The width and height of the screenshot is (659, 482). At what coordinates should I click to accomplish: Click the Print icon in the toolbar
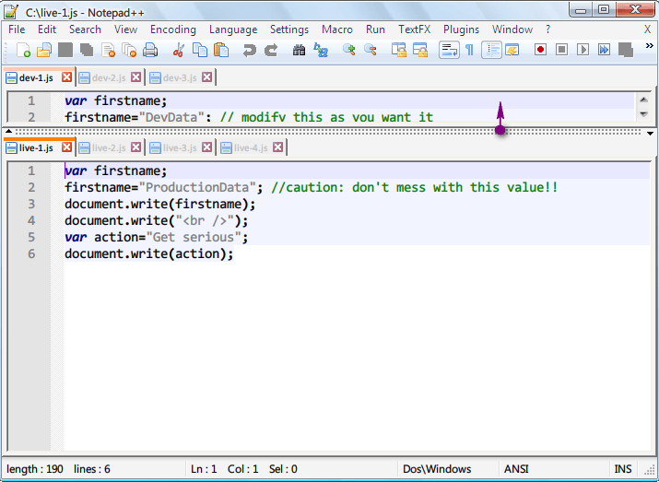[x=149, y=50]
